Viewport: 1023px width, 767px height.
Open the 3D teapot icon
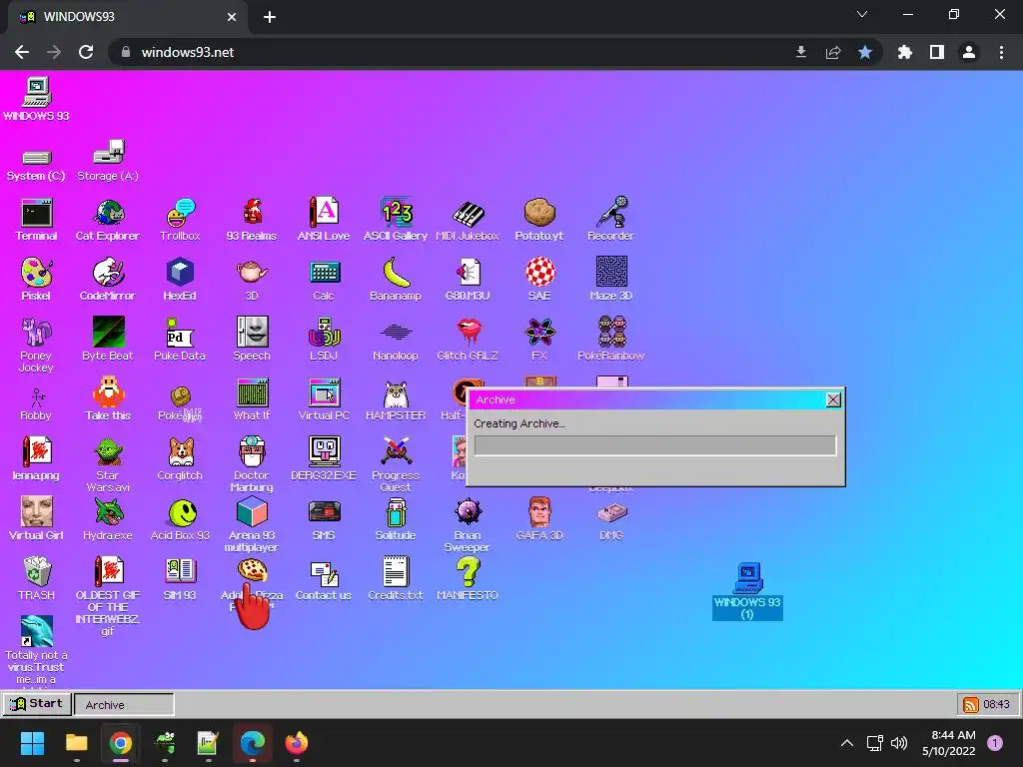click(252, 280)
